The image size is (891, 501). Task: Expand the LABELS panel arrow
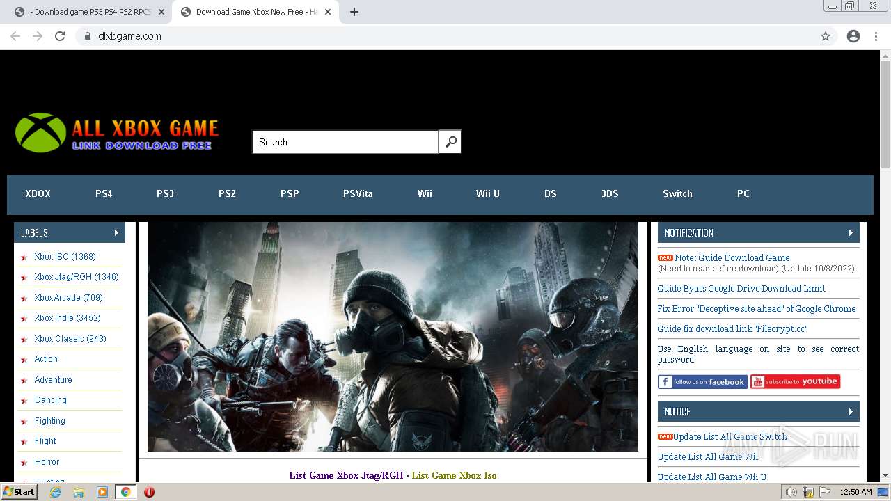116,232
